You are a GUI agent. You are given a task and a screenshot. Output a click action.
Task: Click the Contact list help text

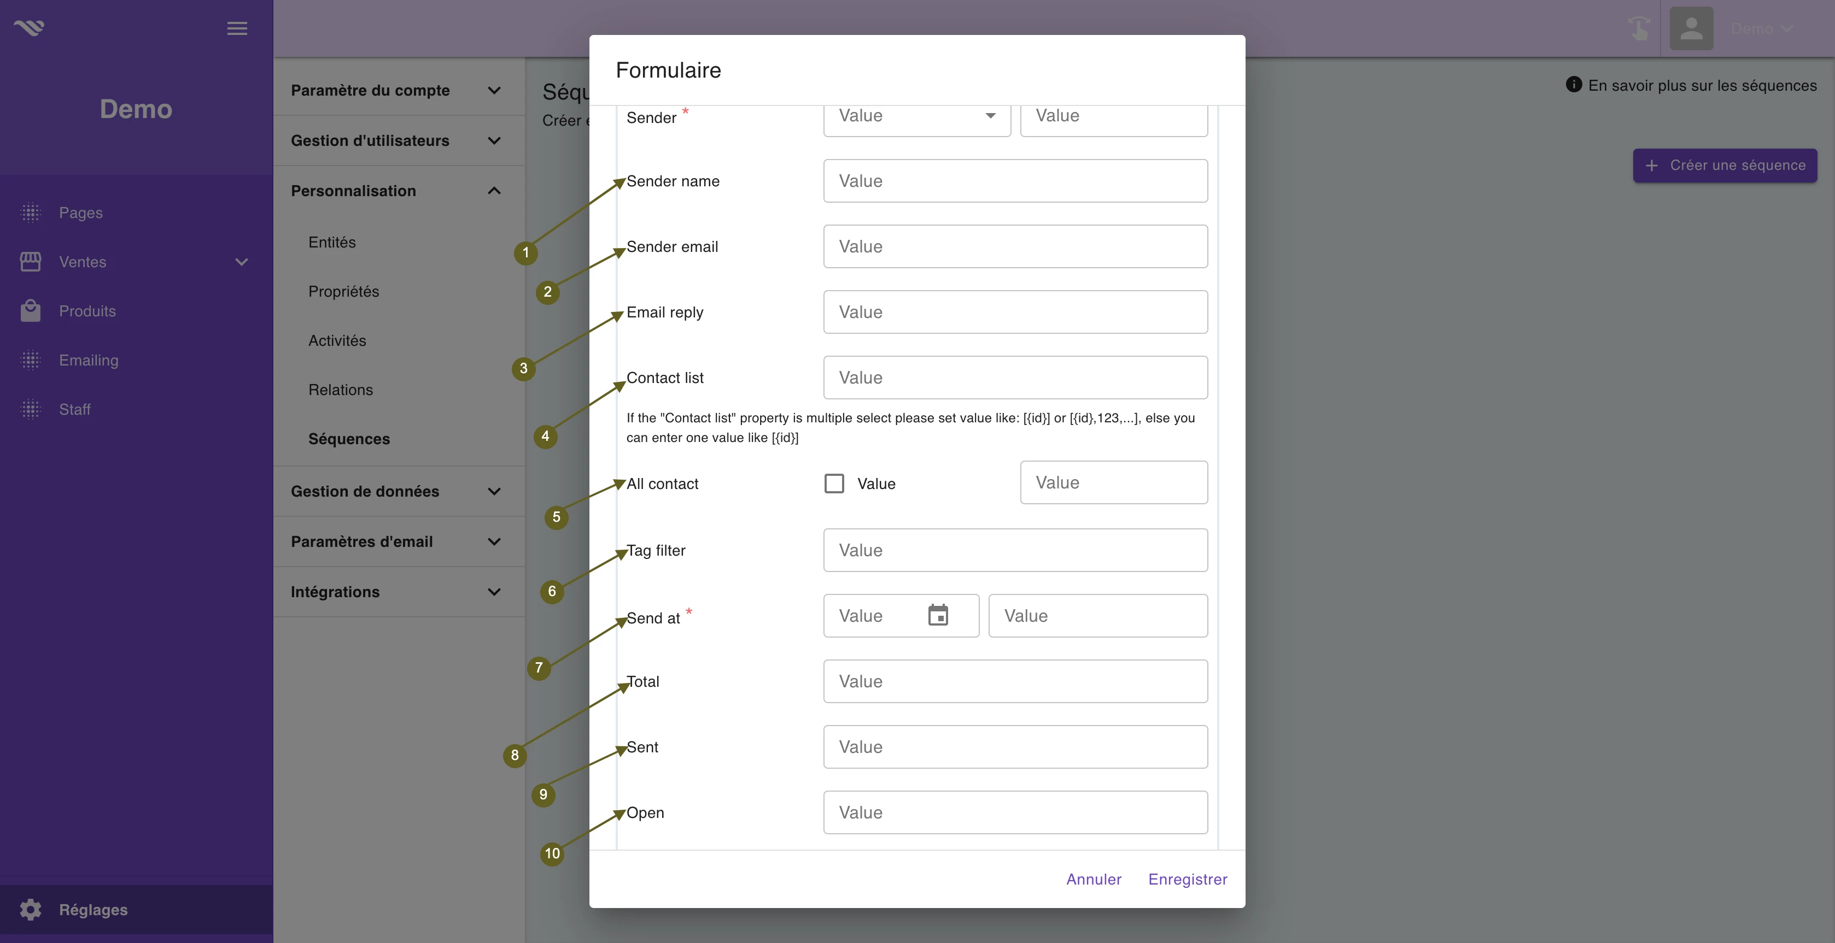click(x=910, y=427)
